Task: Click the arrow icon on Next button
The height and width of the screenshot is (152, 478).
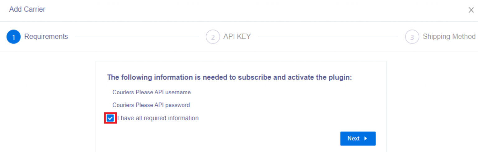Action: 365,139
